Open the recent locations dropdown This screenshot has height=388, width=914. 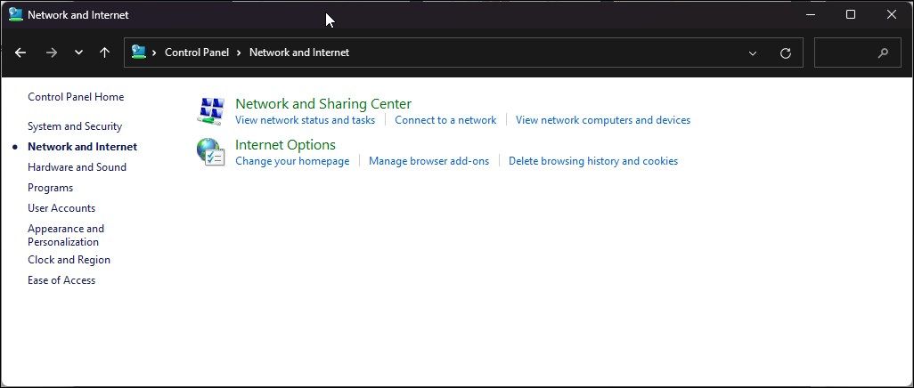click(x=78, y=53)
